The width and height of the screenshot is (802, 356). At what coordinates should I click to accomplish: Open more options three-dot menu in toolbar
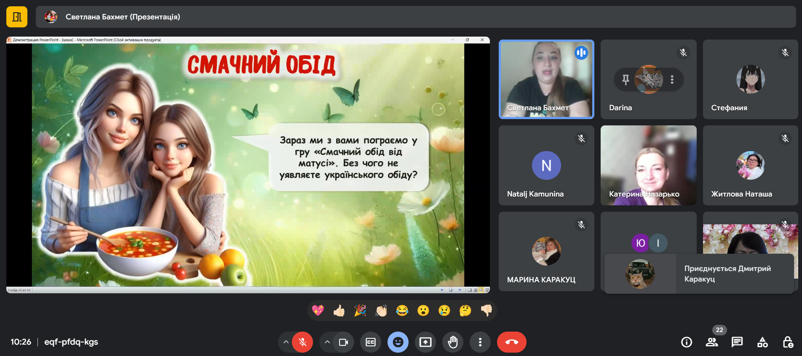480,342
